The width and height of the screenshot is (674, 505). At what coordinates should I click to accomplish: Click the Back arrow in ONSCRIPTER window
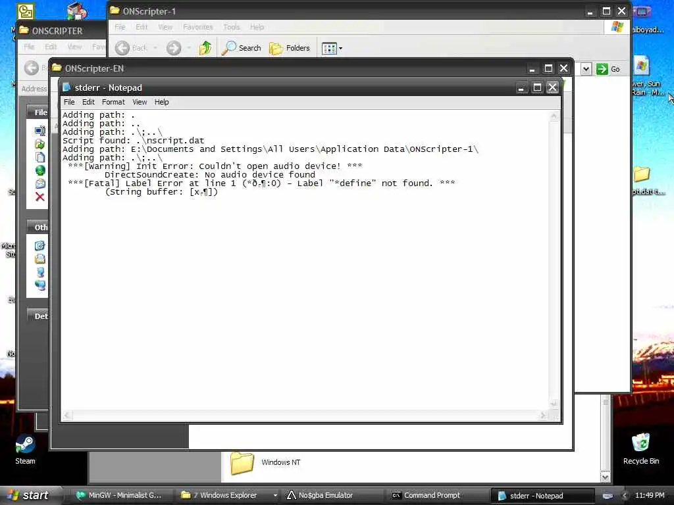[x=32, y=68]
